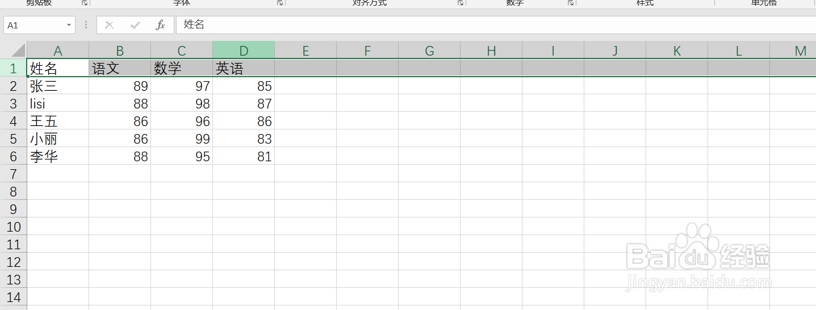Open the Clipboard group dialog launcher

coord(85,3)
